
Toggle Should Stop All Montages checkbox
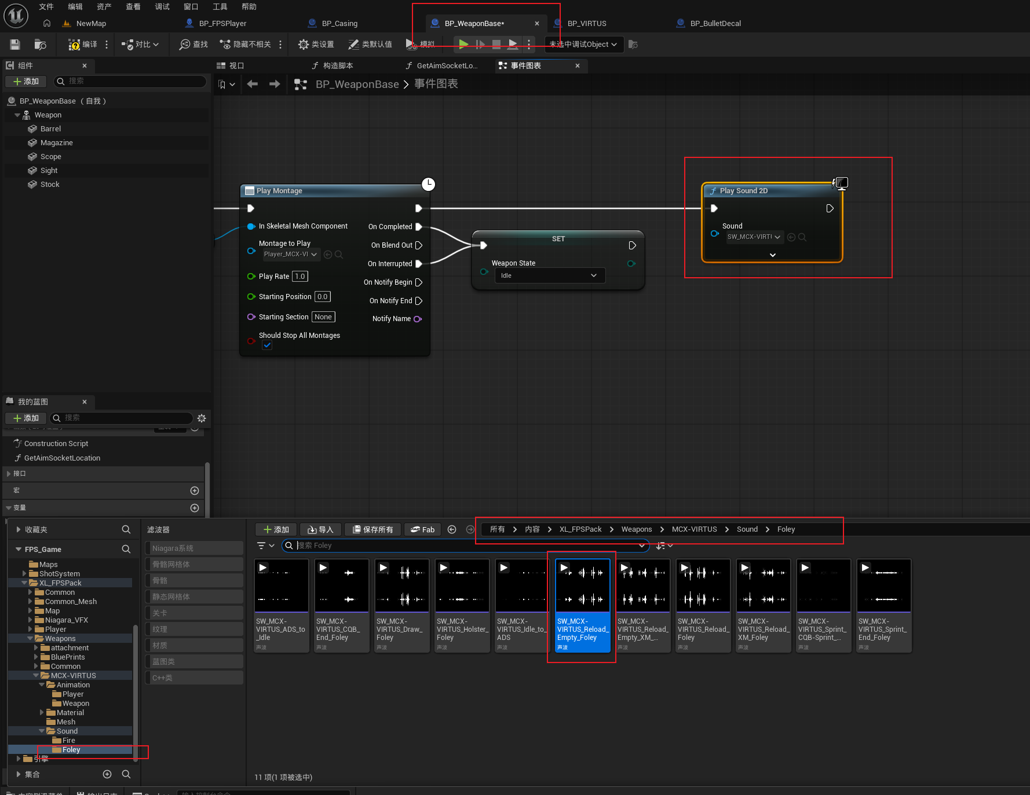tap(267, 345)
